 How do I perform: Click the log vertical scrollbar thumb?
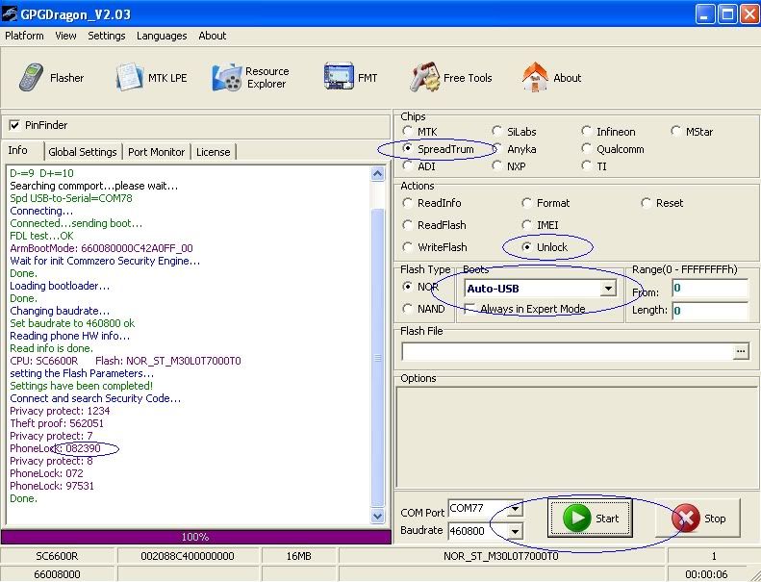(377, 358)
